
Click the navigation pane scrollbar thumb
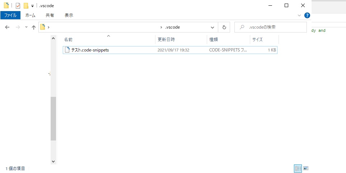pos(53,118)
